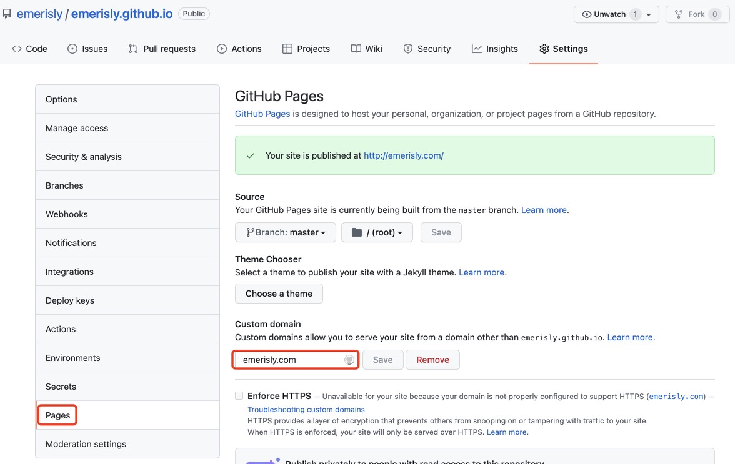This screenshot has width=735, height=464.
Task: Click the eye icon on Unwatch button
Action: (586, 14)
